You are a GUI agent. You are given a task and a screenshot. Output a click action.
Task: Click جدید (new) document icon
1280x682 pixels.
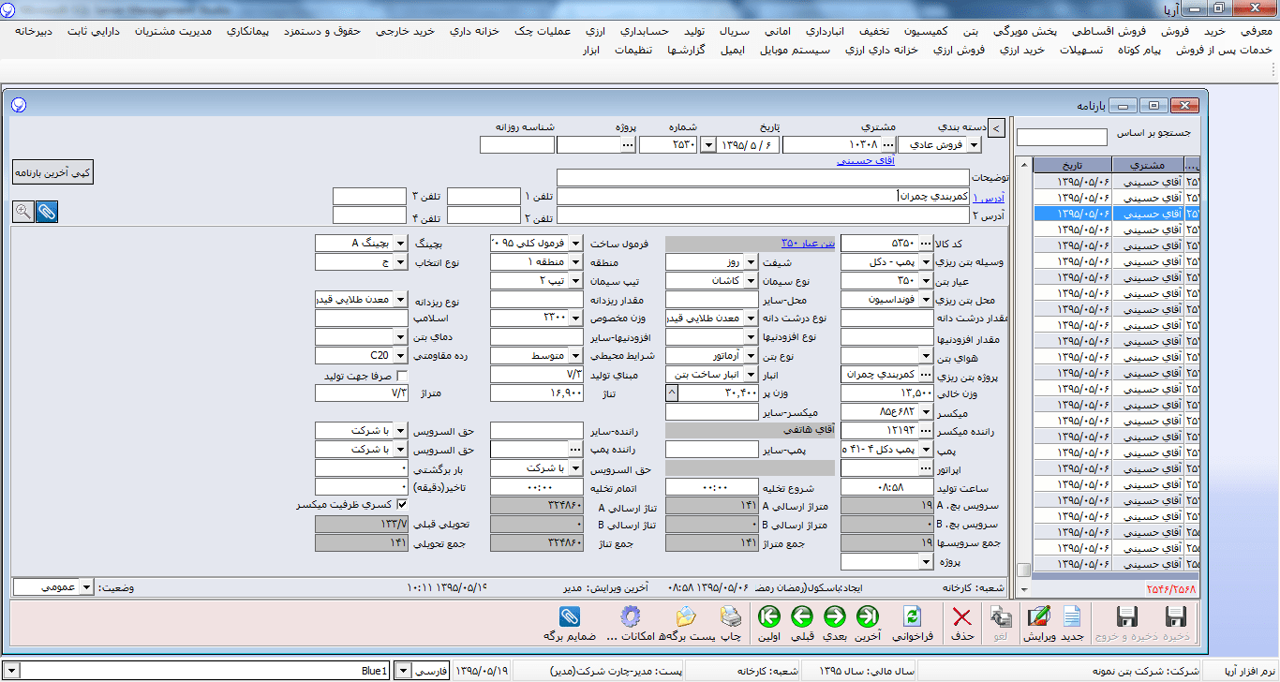[x=1072, y=616]
